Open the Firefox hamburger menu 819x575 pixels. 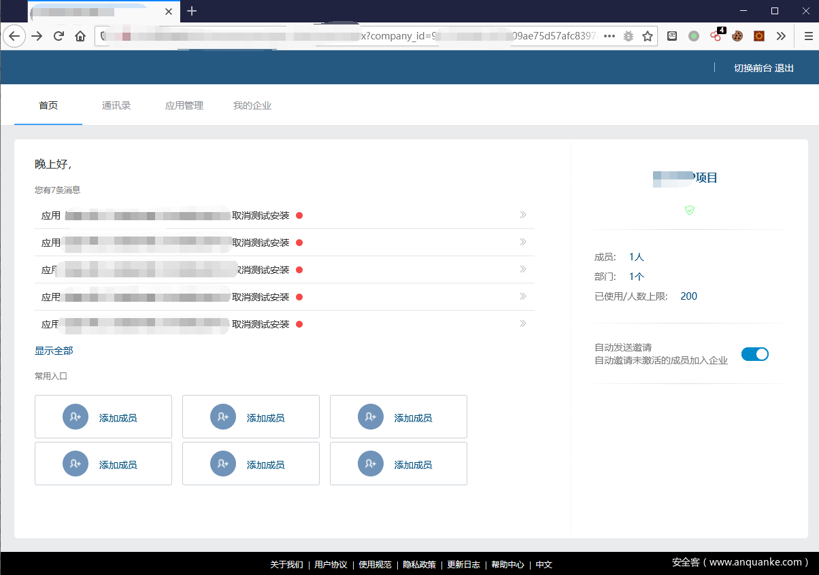[808, 36]
